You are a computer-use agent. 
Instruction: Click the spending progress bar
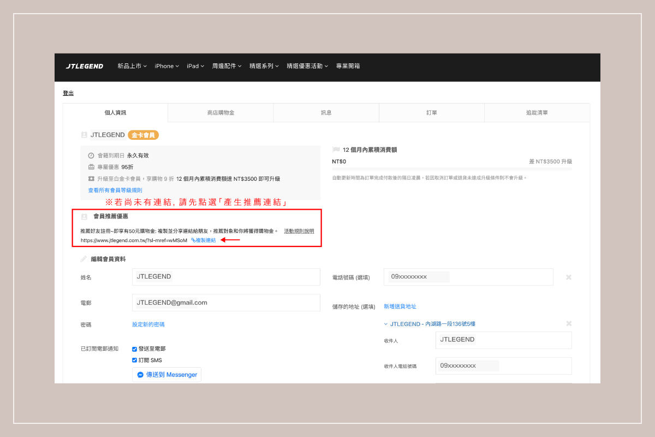(x=452, y=169)
